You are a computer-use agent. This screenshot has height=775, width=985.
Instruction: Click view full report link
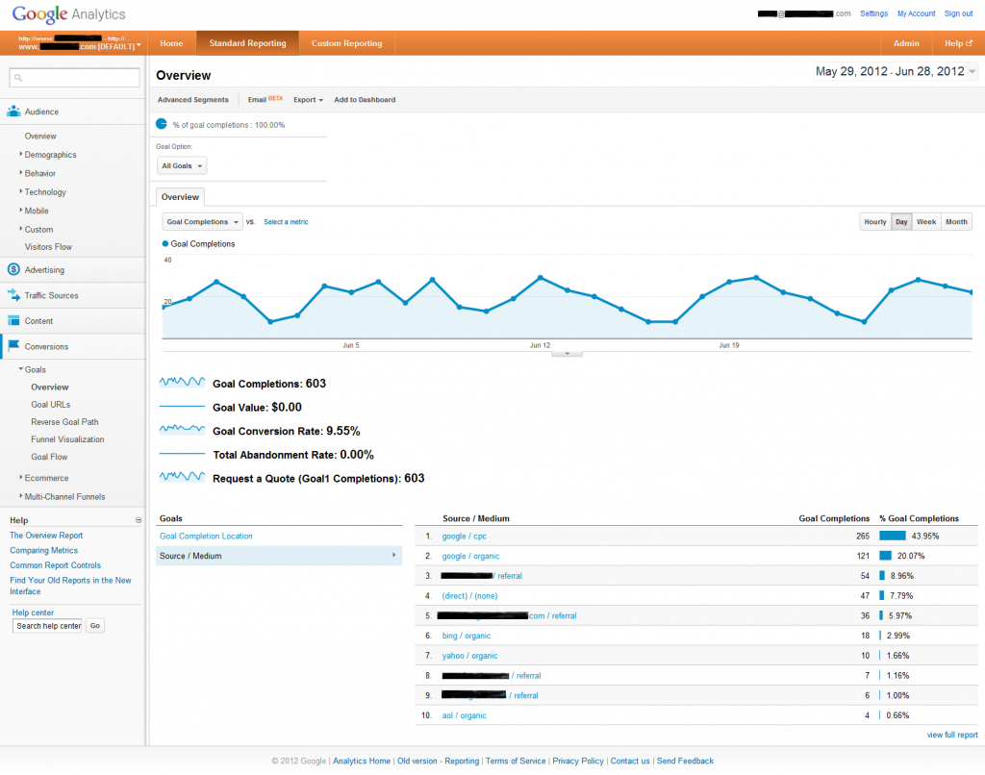pos(952,735)
